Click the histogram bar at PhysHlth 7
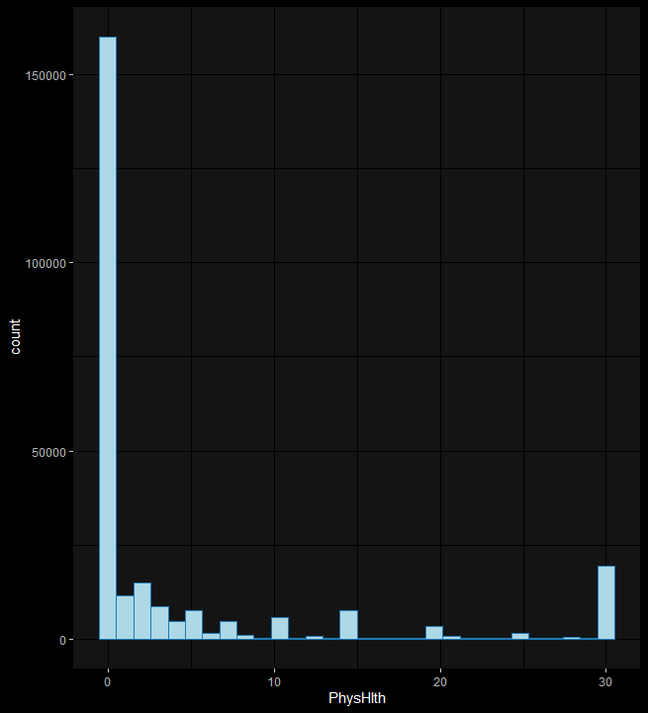This screenshot has height=713, width=648. click(x=229, y=630)
